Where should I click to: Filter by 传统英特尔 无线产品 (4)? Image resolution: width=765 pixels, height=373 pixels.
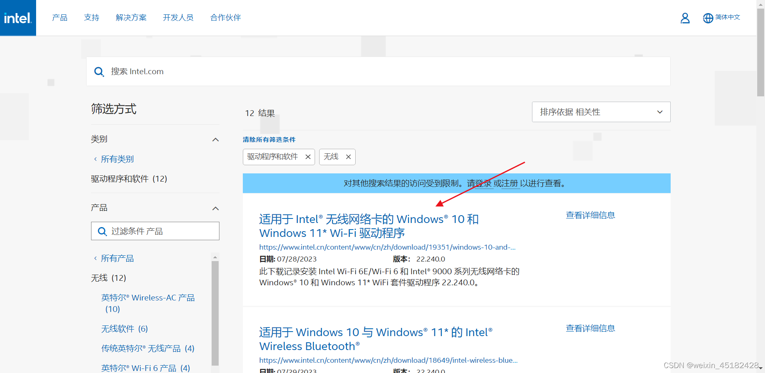coord(148,348)
